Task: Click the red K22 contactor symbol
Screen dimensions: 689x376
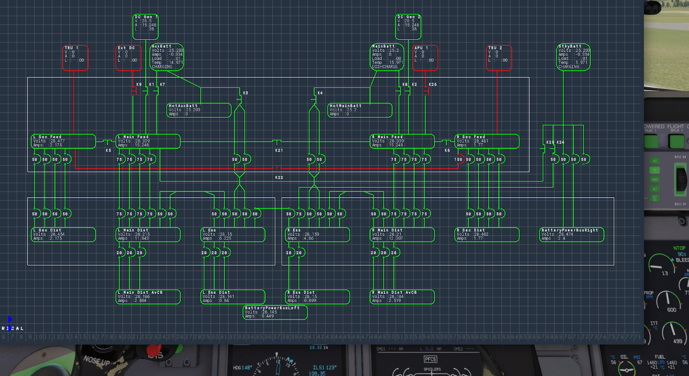Action: point(277,168)
